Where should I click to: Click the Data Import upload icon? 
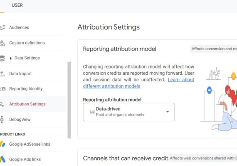2,74
